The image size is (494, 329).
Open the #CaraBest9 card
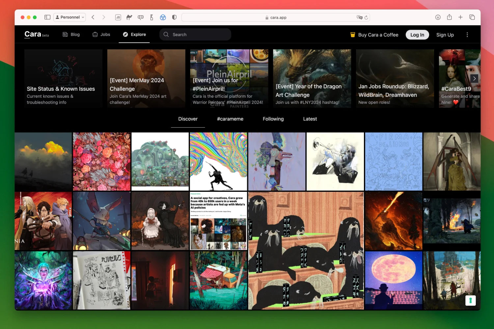pos(460,79)
